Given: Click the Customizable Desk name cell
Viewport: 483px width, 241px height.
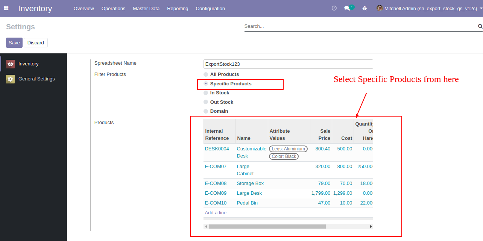Looking at the screenshot, I should click(252, 152).
